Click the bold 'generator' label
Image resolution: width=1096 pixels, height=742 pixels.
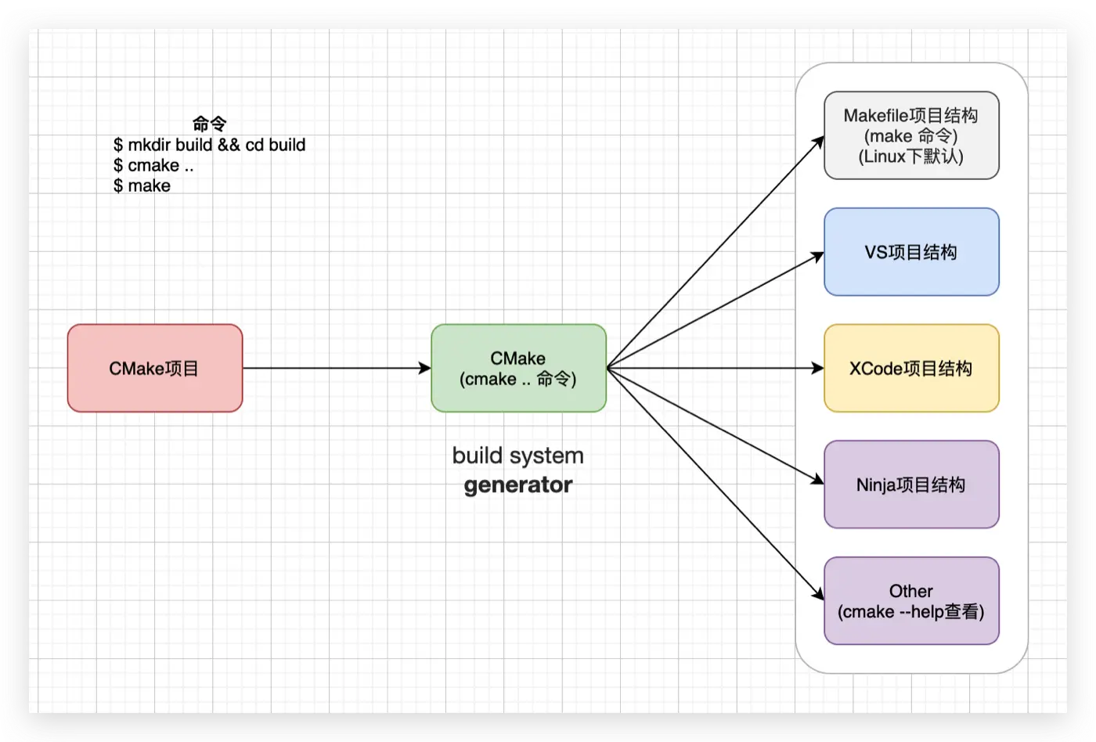point(517,485)
